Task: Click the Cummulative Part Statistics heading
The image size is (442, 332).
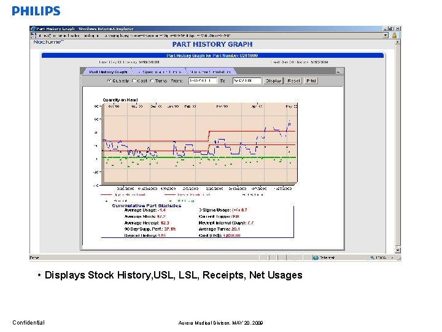Action: click(147, 205)
